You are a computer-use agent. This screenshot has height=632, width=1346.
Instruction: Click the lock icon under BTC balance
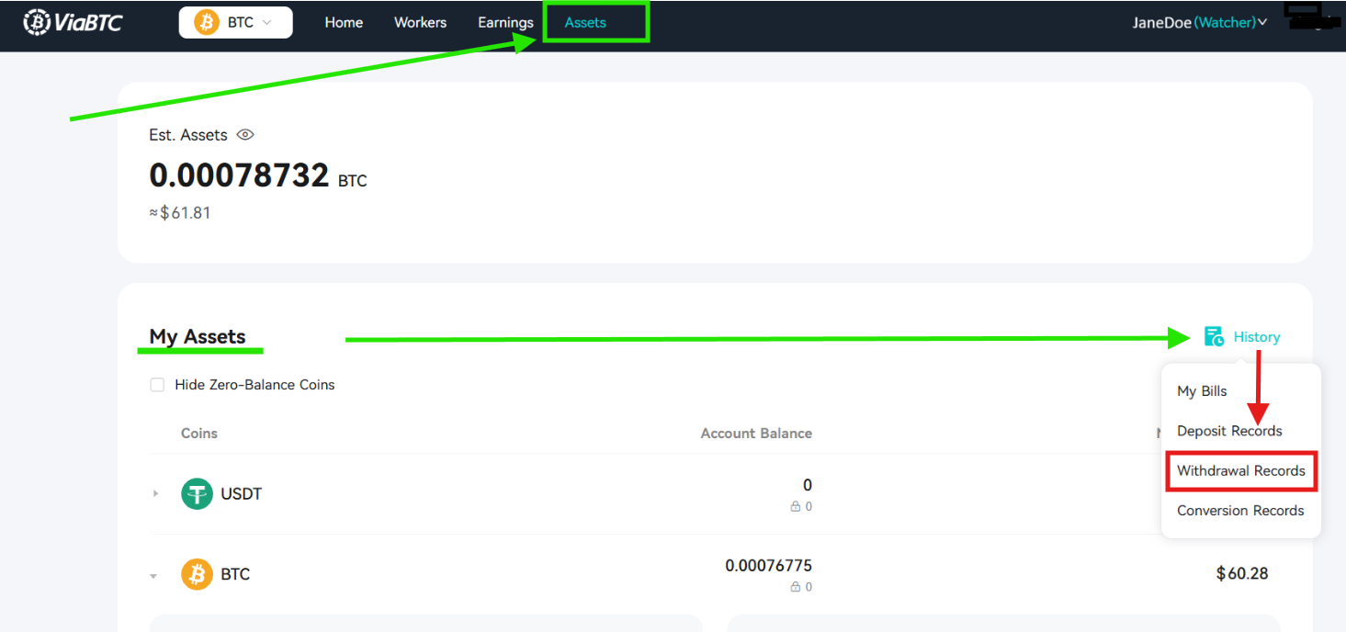(x=795, y=587)
